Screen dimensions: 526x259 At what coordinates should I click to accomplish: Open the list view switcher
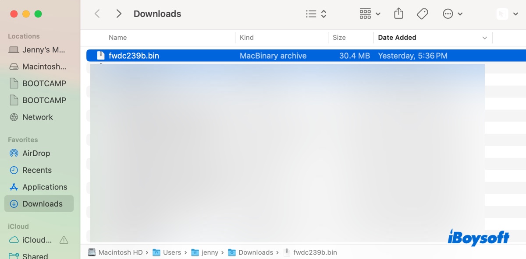tap(316, 14)
